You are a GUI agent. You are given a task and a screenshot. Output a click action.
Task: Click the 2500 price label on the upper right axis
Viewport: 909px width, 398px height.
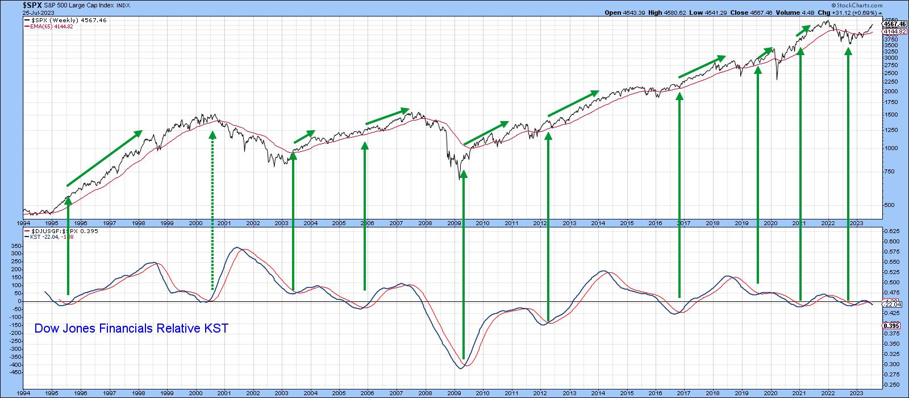click(x=891, y=73)
